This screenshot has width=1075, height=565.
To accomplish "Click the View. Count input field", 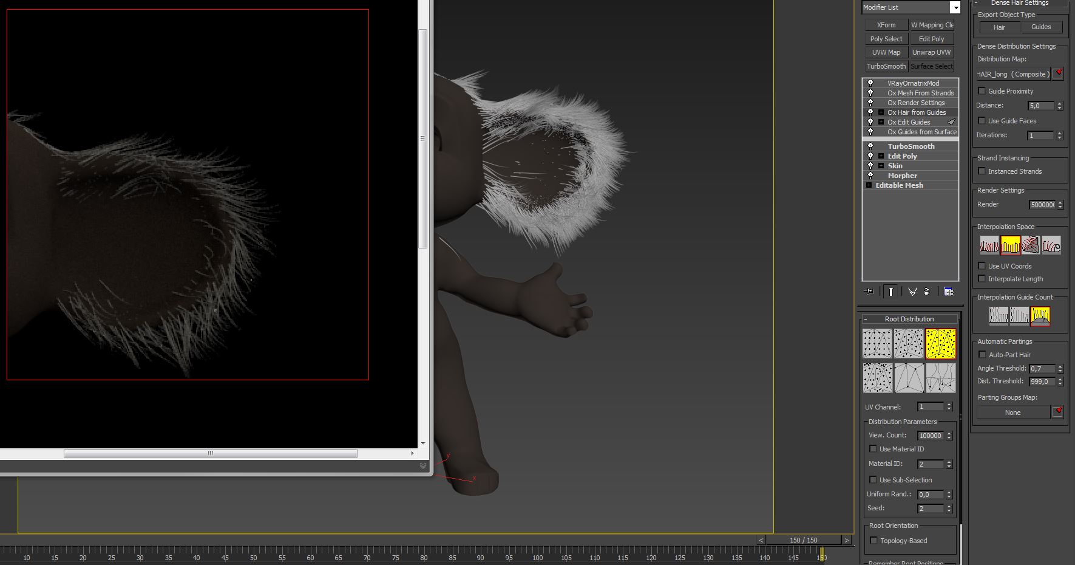I will (930, 436).
